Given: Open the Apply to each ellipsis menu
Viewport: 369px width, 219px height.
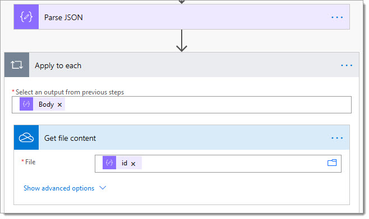Looking at the screenshot, I should pyautogui.click(x=347, y=65).
